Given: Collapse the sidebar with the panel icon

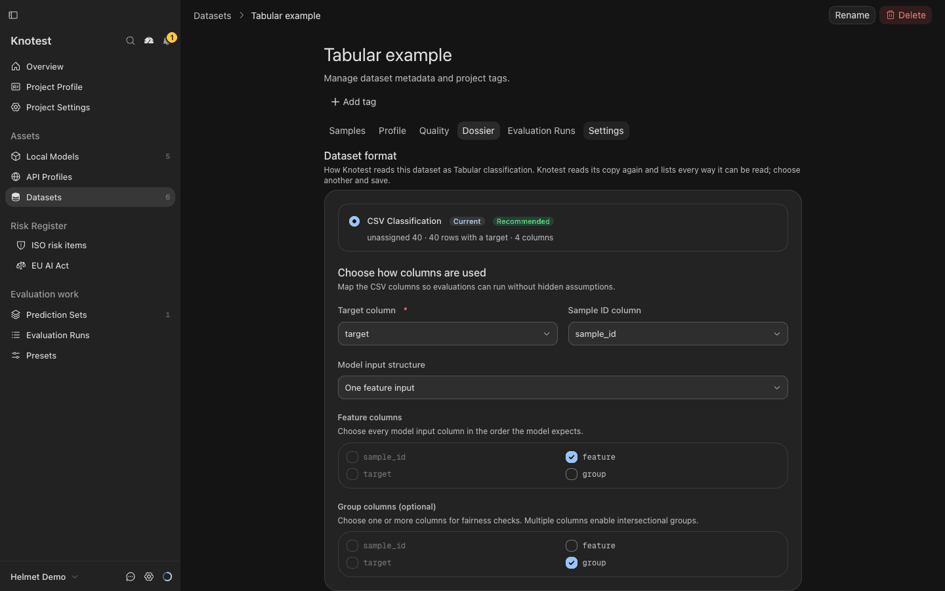Looking at the screenshot, I should [x=13, y=15].
